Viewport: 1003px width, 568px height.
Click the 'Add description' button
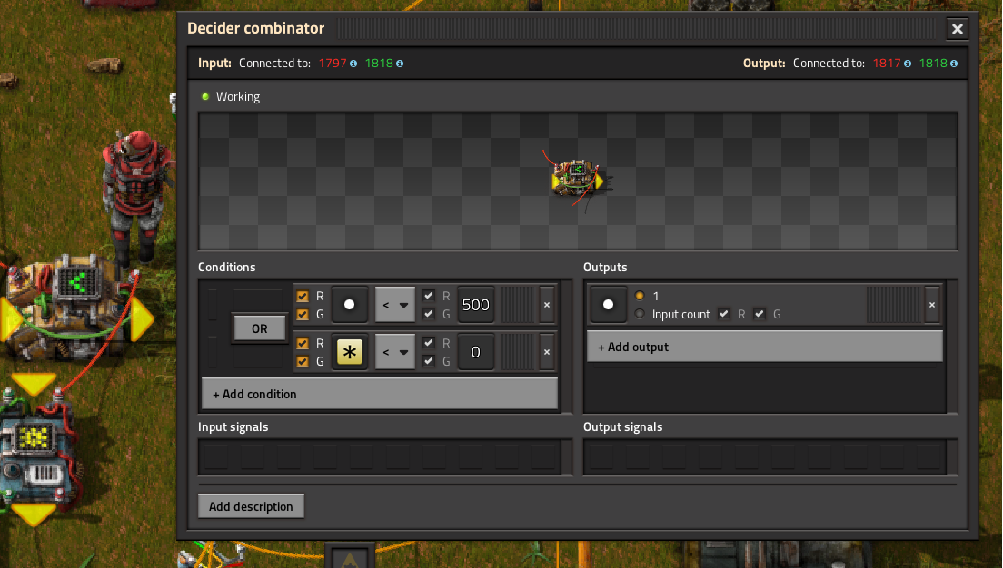[251, 506]
